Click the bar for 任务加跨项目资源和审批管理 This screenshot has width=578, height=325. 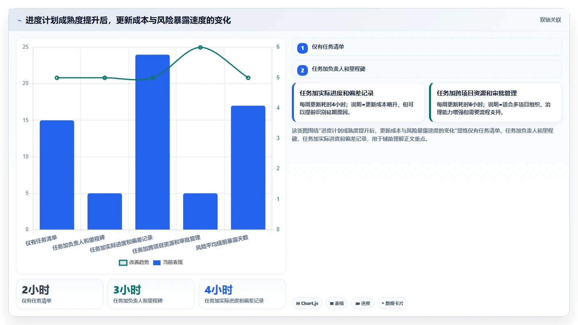click(200, 211)
